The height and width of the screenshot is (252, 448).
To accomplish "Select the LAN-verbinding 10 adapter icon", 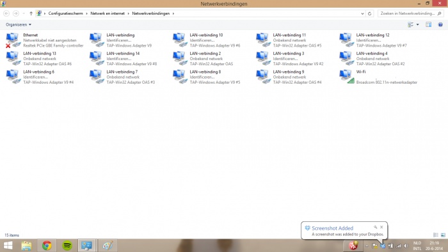I will 180,40.
